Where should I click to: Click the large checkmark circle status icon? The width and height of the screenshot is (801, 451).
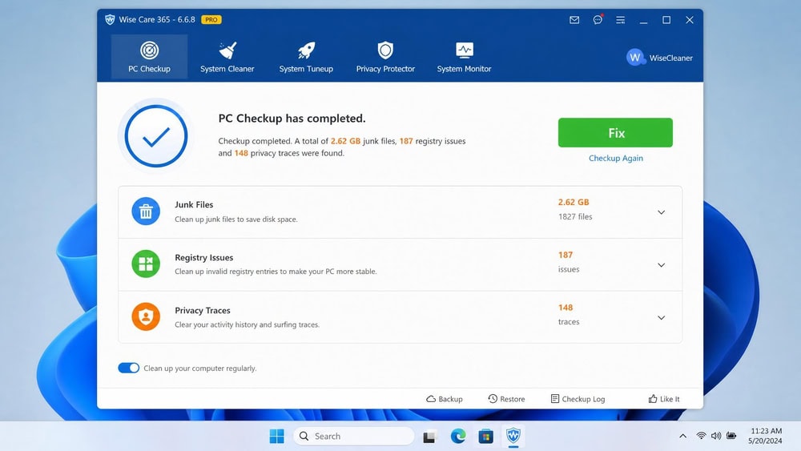[x=156, y=136]
